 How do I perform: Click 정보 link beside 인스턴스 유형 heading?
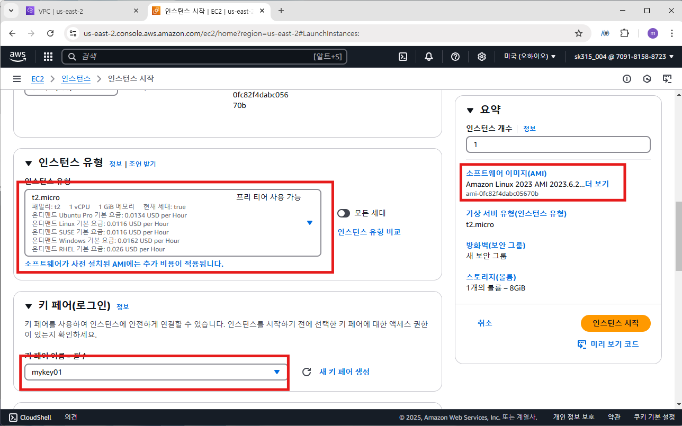pyautogui.click(x=115, y=164)
